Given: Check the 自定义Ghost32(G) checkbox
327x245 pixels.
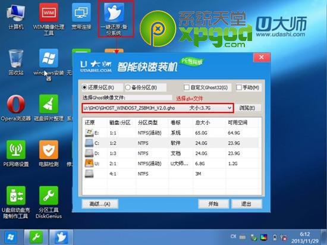Looking at the screenshot, I should click(x=187, y=87).
